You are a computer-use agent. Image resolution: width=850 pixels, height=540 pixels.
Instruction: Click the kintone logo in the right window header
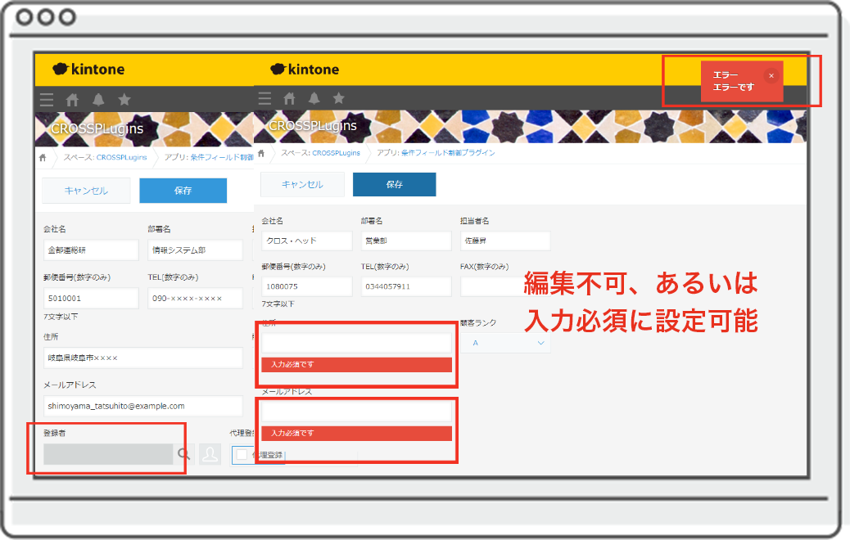[305, 70]
